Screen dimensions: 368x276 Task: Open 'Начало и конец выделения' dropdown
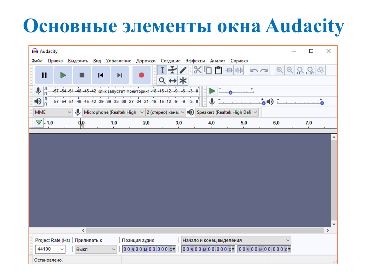pos(236,240)
